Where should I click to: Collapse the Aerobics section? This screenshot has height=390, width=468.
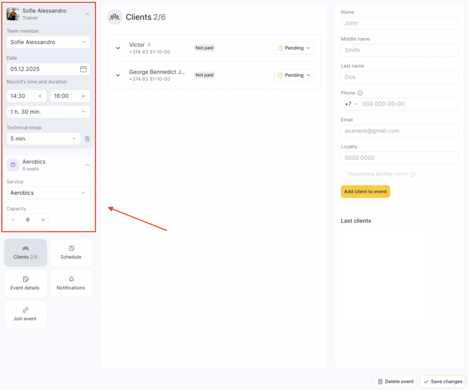click(87, 165)
